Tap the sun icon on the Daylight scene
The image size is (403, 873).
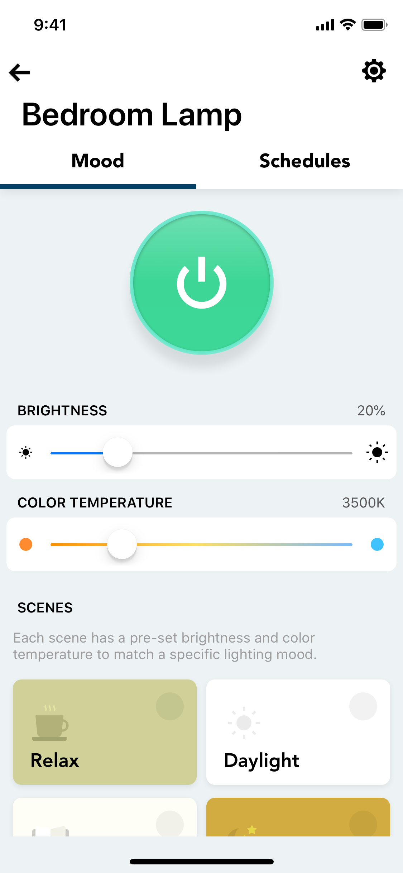tap(244, 723)
